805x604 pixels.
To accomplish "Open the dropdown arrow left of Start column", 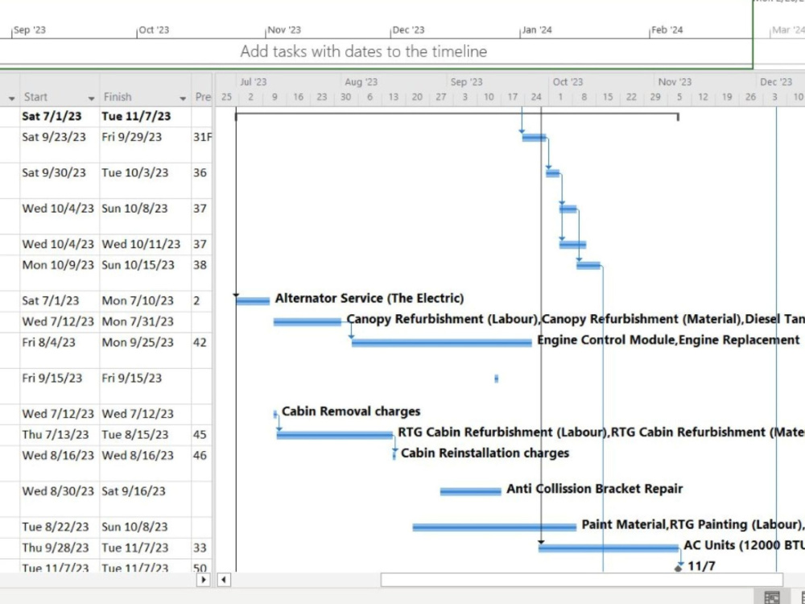I will (x=12, y=98).
